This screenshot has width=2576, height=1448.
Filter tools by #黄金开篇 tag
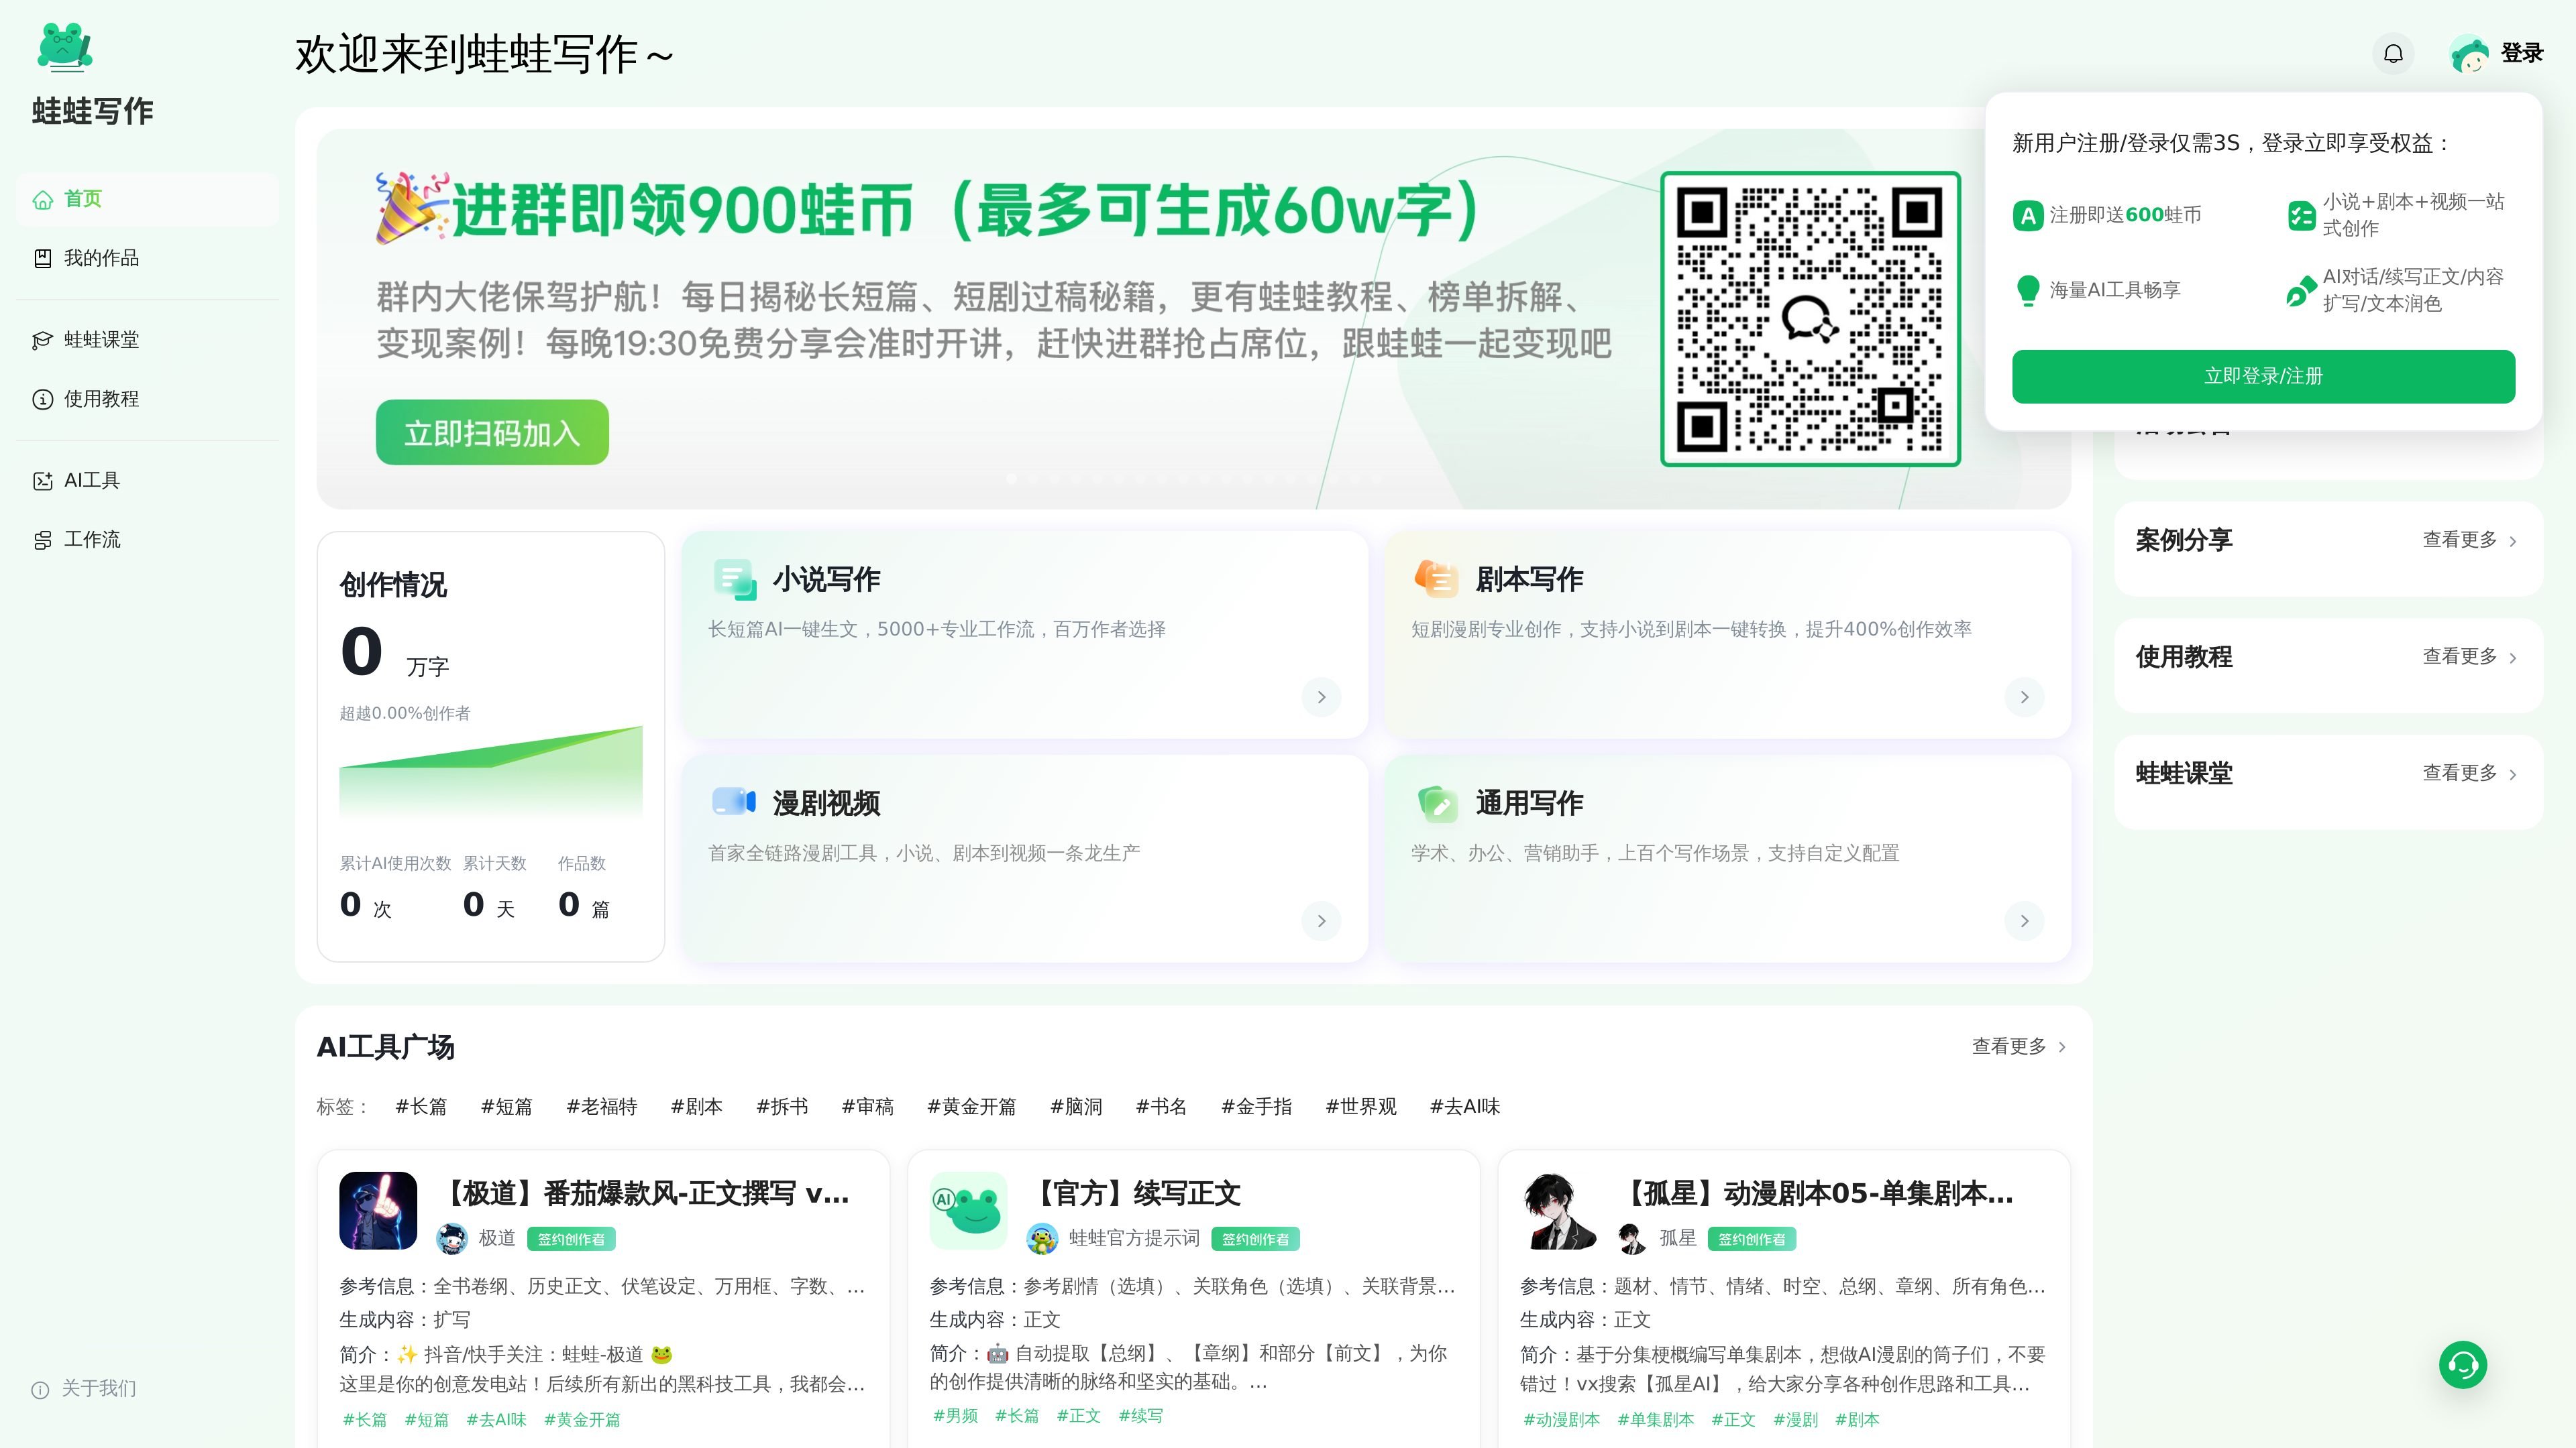click(x=971, y=1107)
